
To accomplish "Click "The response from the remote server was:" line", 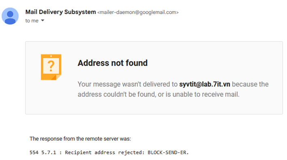I will coord(80,139).
